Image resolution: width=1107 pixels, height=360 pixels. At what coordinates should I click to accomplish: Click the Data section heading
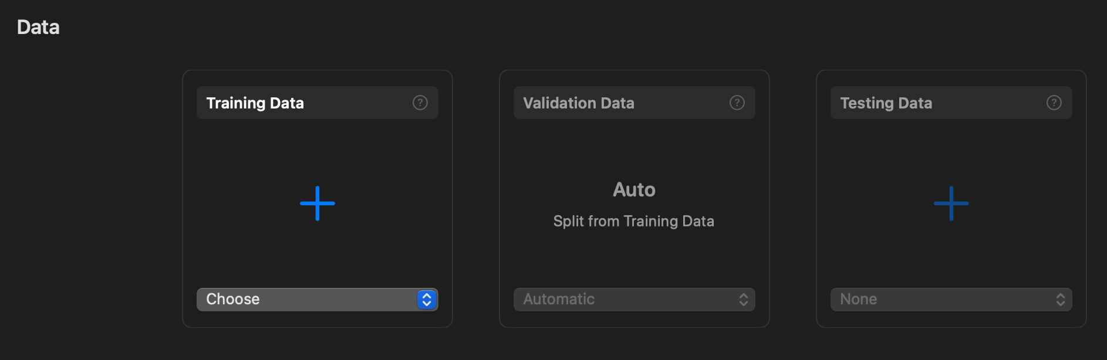click(38, 27)
